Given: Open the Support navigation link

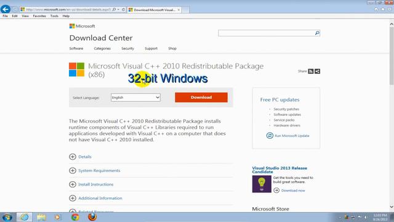Looking at the screenshot, I should (151, 48).
